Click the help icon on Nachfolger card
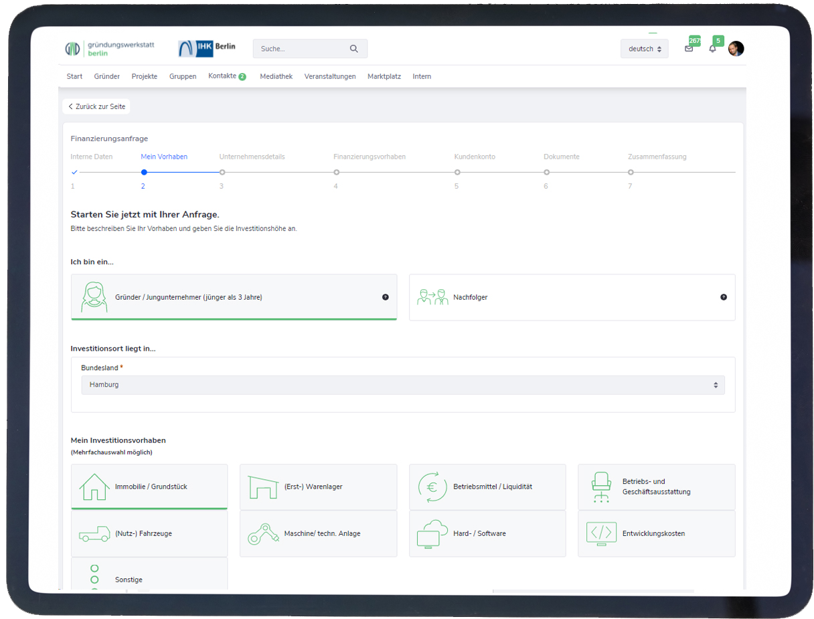Viewport: 814px width, 619px height. [x=724, y=297]
